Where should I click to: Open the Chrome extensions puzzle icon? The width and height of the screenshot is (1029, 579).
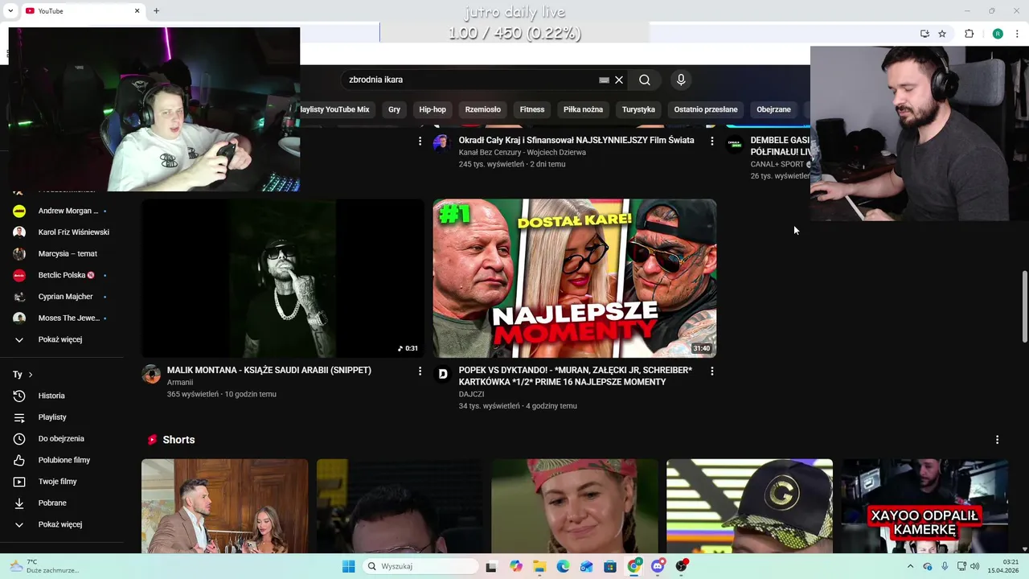pyautogui.click(x=969, y=34)
